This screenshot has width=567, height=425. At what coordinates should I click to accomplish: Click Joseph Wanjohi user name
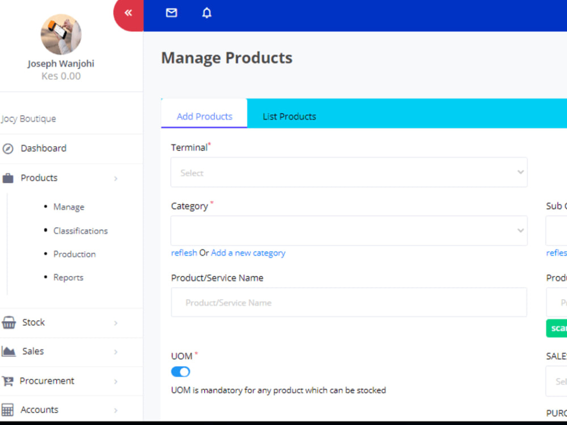click(61, 63)
